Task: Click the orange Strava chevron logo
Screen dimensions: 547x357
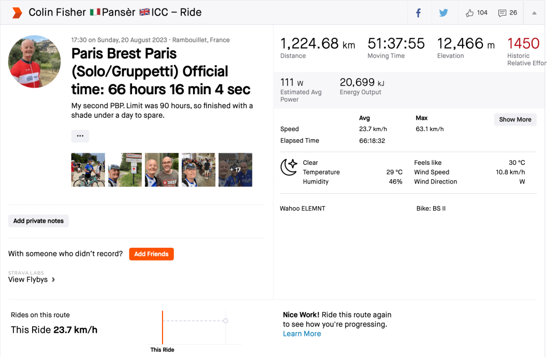Action: tap(17, 13)
